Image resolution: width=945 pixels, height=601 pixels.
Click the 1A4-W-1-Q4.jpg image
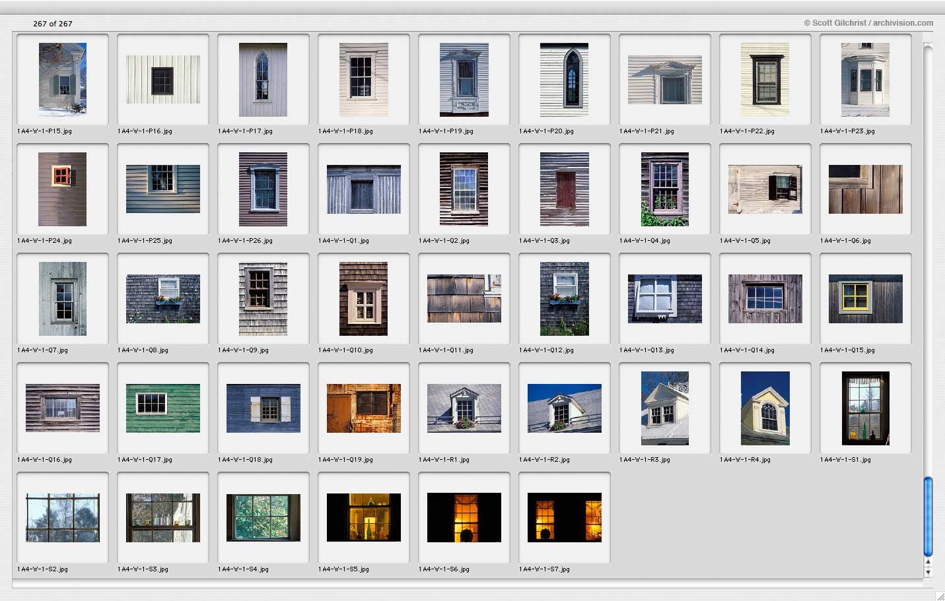665,189
